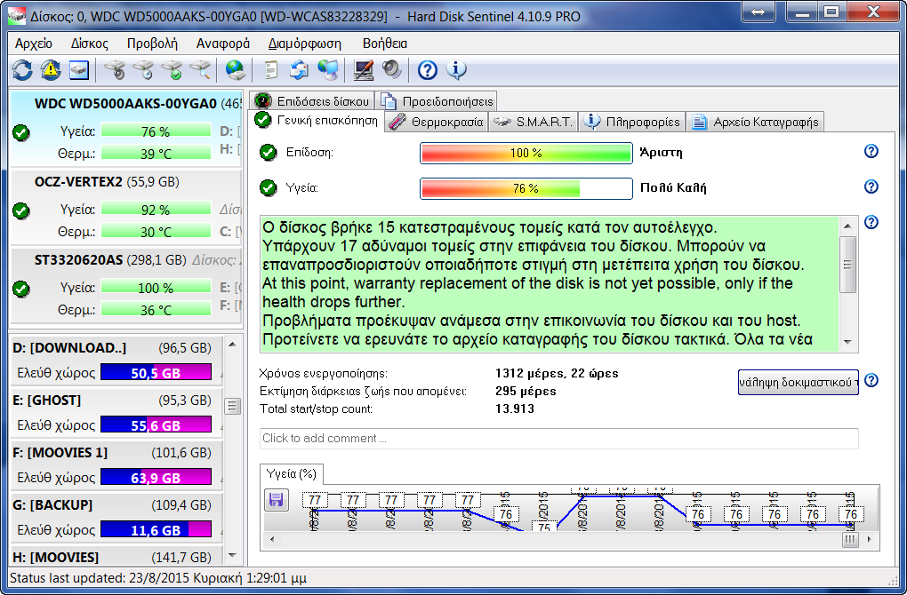Click the envelope with arrows send icon

pos(299,70)
